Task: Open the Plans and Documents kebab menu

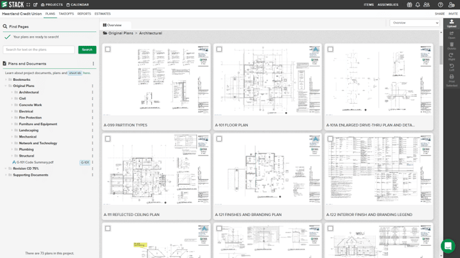Action: 93,64
